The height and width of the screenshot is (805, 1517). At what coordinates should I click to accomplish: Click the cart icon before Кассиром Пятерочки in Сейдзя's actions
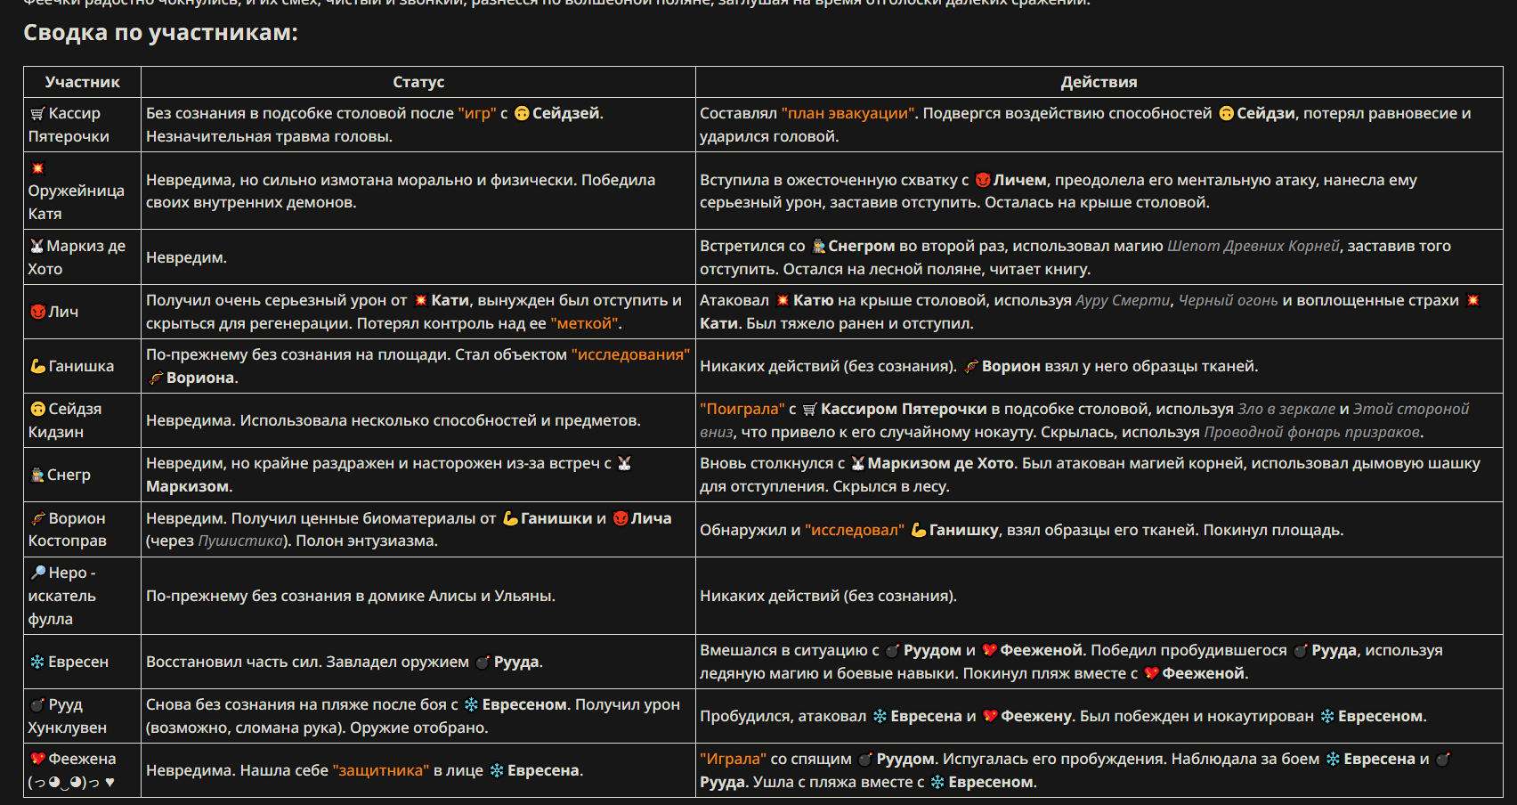(x=810, y=409)
